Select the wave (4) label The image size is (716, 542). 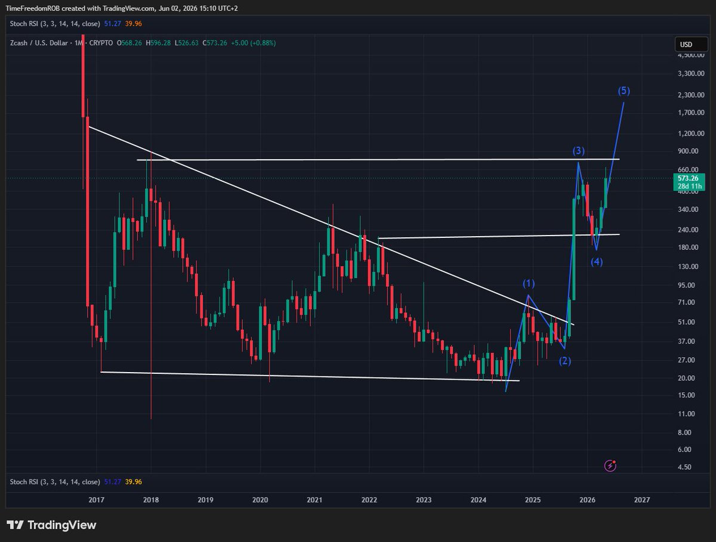597,262
